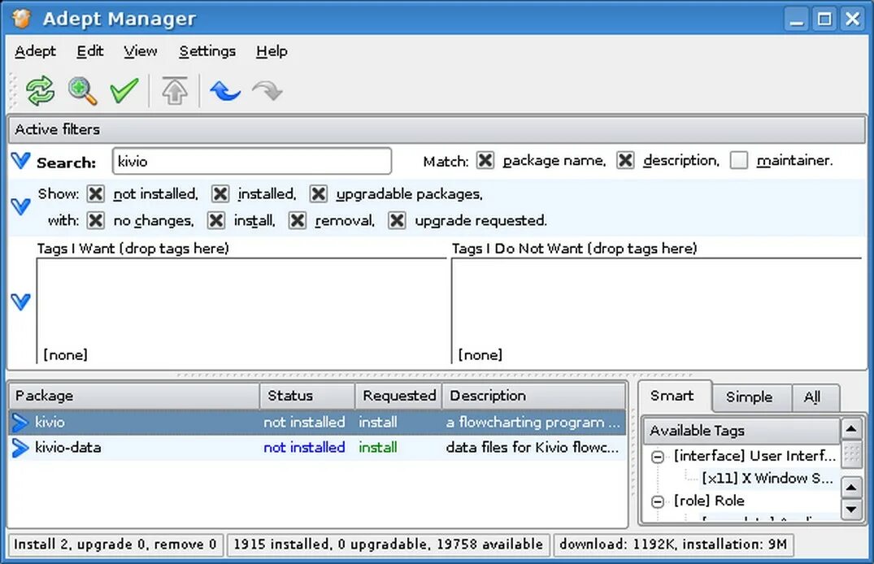Screen dimensions: 874x564
Task: Click kivio-data's green 'install' requested cell
Action: (x=378, y=448)
